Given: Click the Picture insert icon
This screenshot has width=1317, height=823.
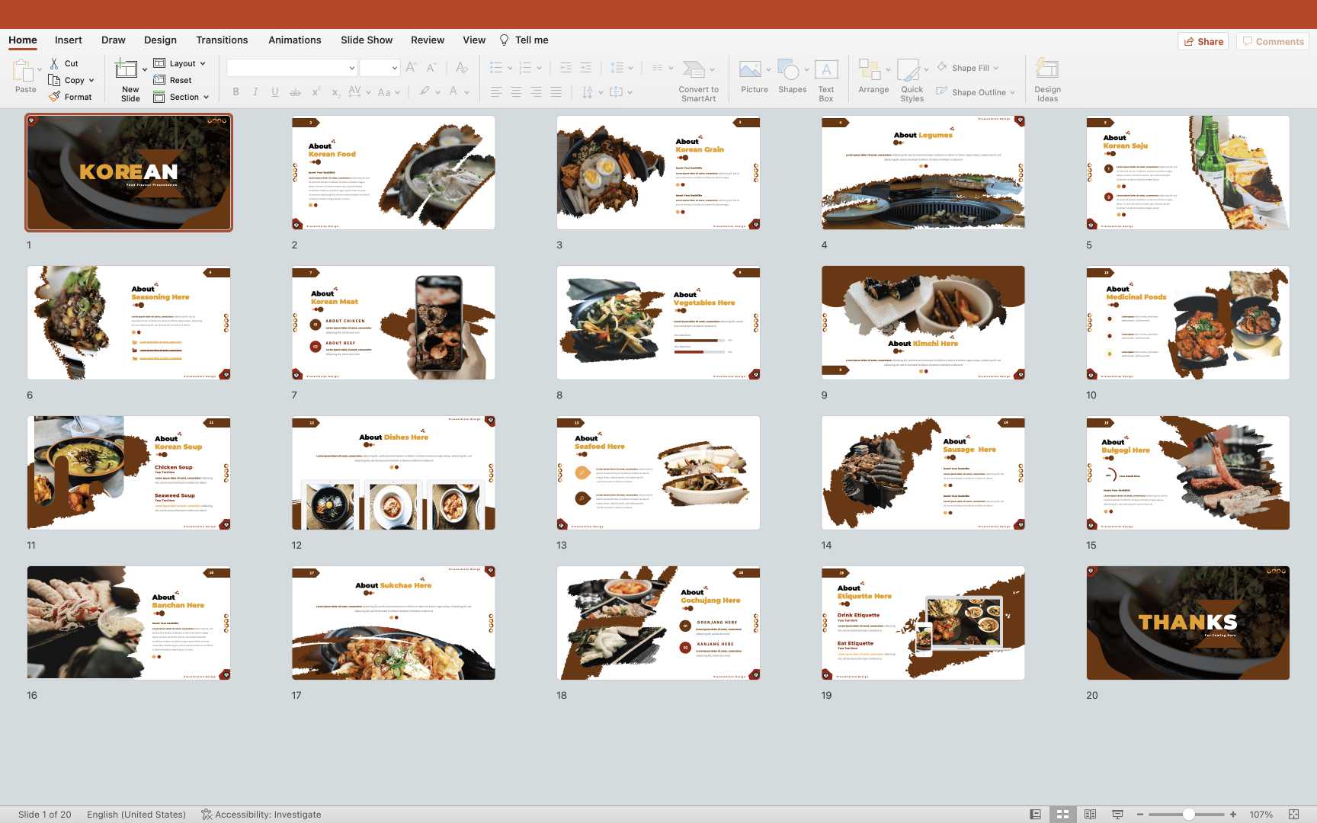Looking at the screenshot, I should tap(750, 70).
